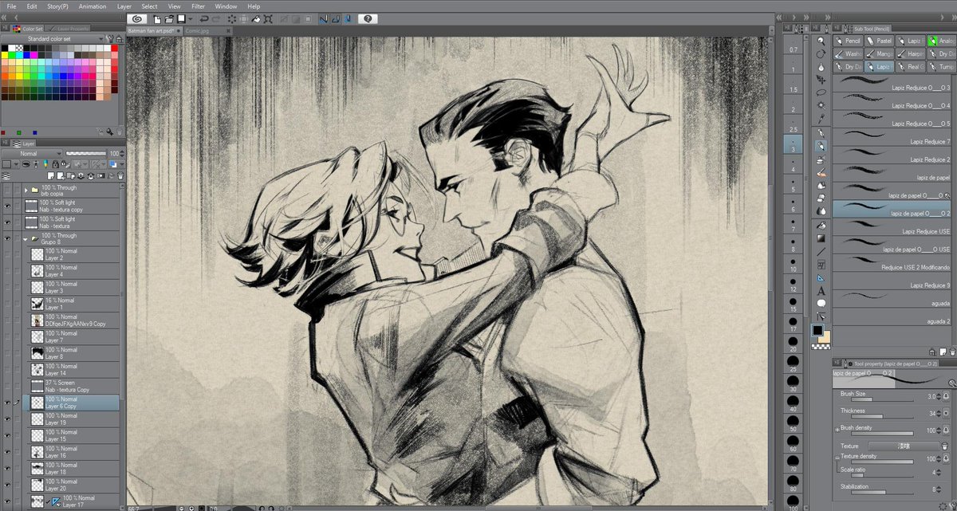The image size is (957, 511).
Task: Toggle visibility of Layer 17
Action: click(x=8, y=501)
